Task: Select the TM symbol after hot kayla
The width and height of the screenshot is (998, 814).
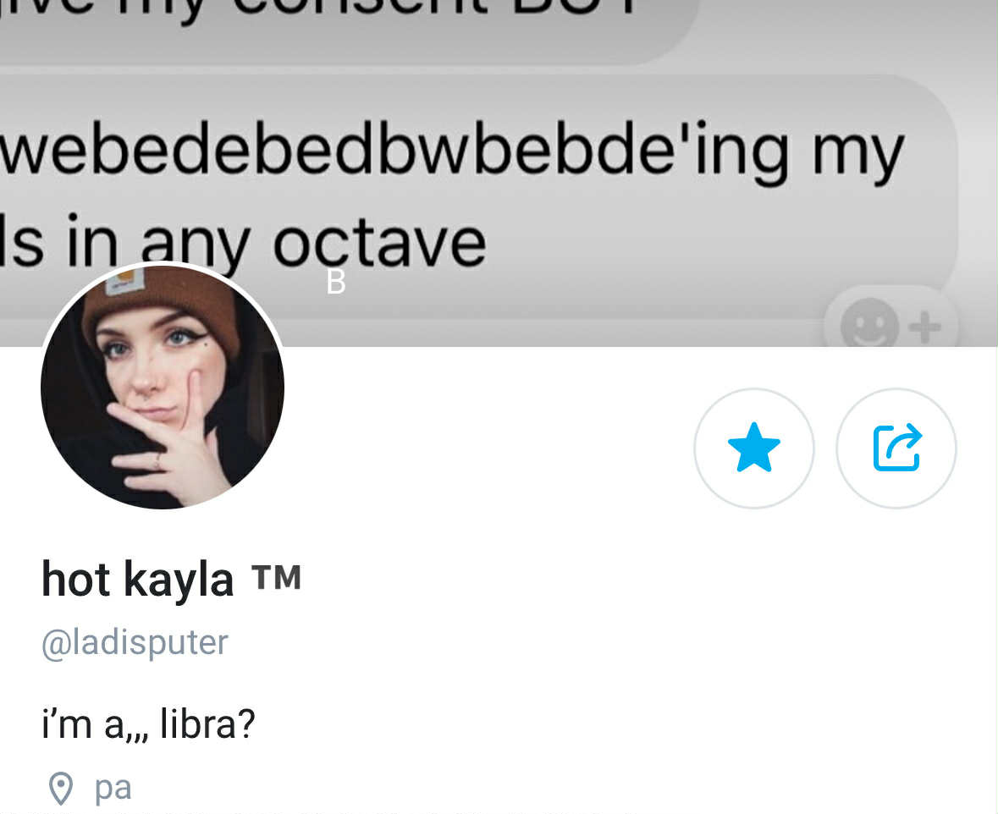Action: click(276, 578)
